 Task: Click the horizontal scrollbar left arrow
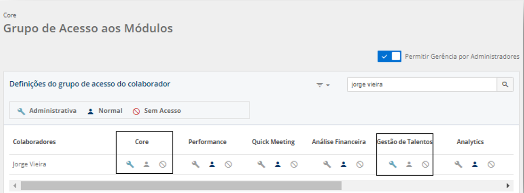tap(15, 185)
